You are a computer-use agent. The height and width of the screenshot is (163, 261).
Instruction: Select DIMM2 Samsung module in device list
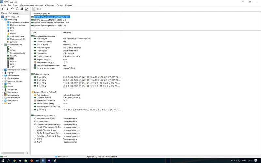click(x=50, y=20)
